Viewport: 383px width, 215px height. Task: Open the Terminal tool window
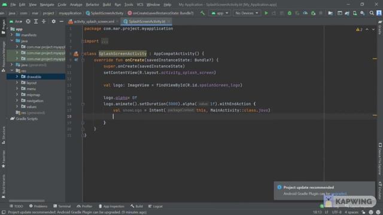[62, 206]
